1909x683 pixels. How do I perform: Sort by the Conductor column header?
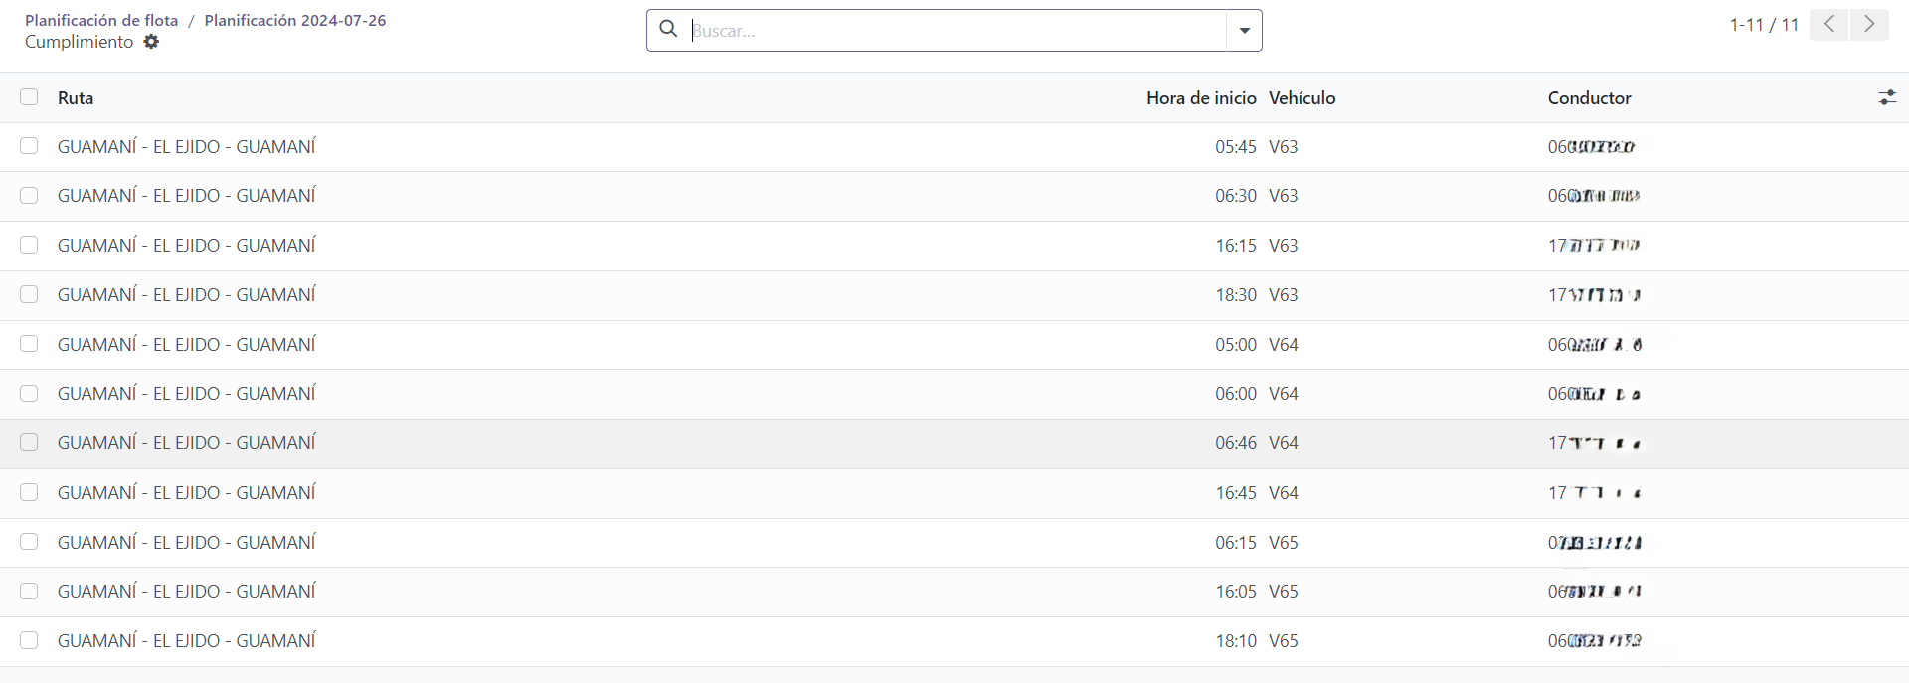coord(1589,97)
